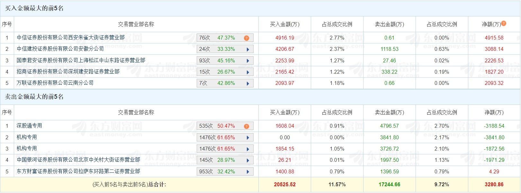Click buy amount 2165.42
The width and height of the screenshot is (521, 193).
[x=285, y=72]
